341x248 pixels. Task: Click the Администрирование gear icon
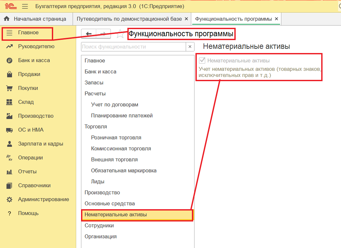(x=9, y=199)
